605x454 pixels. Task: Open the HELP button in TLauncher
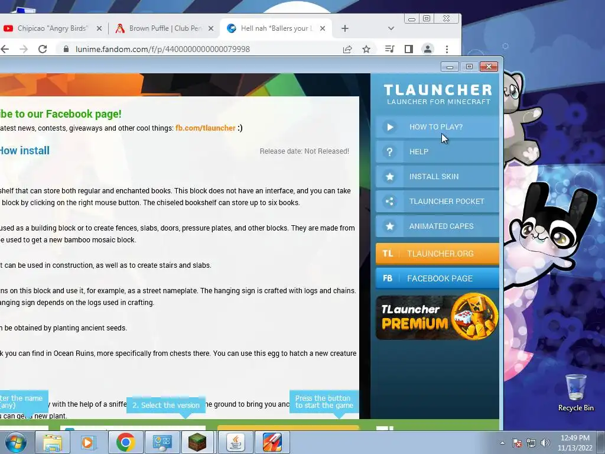coord(437,152)
